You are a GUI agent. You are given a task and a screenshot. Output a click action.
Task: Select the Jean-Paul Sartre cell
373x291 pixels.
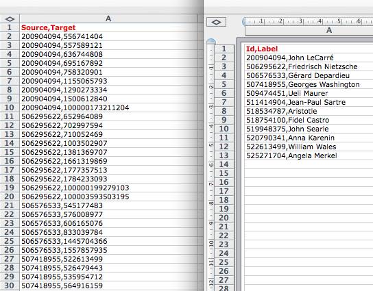click(x=309, y=102)
